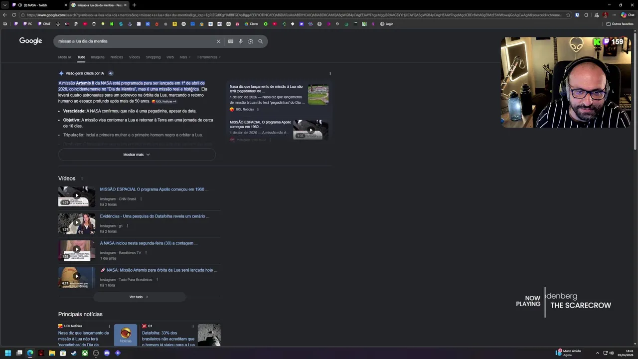
Task: Open BandNews TV result options menu
Action: pyautogui.click(x=146, y=253)
